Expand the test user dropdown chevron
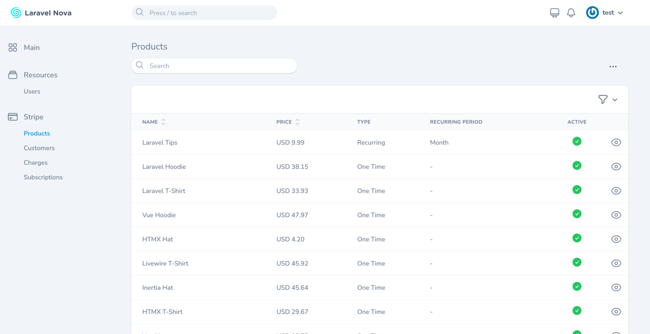Screen dimensions: 650x334 (620, 13)
